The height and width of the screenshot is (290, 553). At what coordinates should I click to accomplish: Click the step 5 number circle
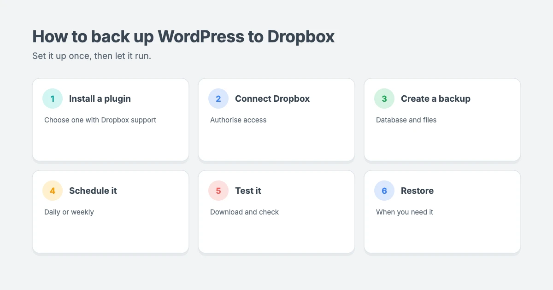point(218,191)
